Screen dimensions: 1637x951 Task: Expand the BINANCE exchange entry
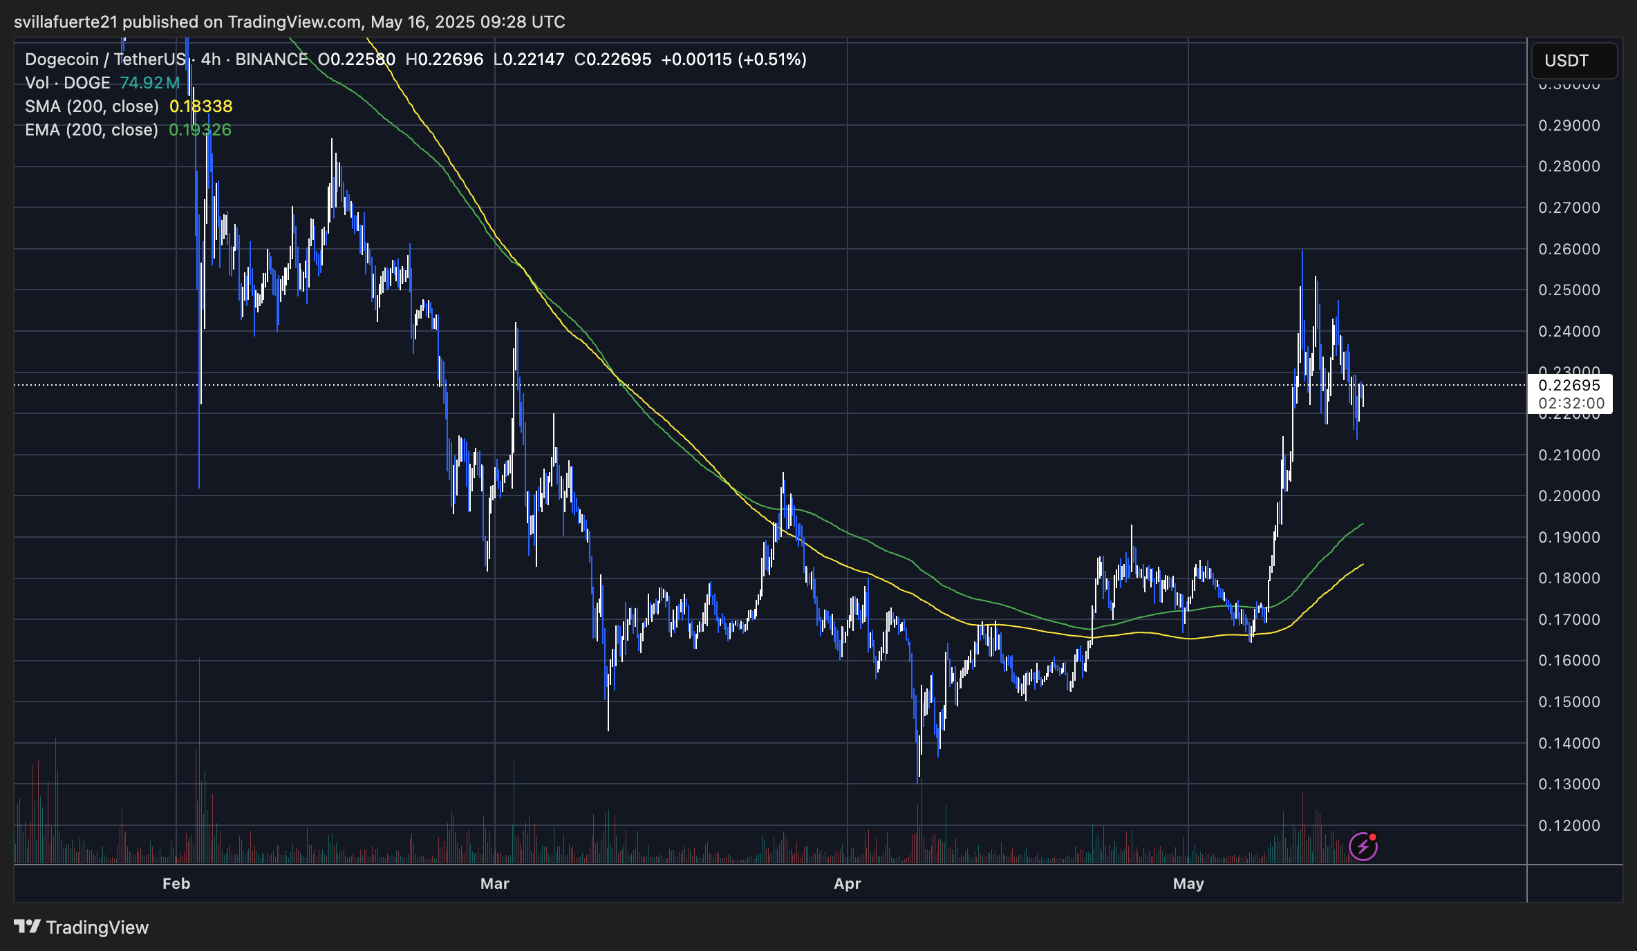tap(271, 59)
